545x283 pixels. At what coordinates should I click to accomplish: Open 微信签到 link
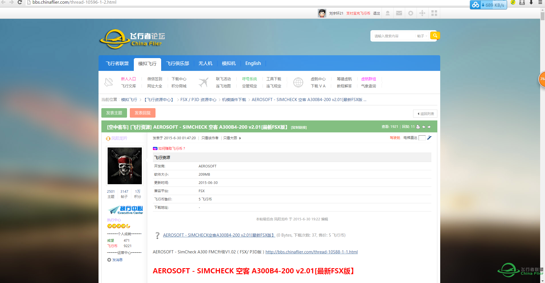(155, 79)
